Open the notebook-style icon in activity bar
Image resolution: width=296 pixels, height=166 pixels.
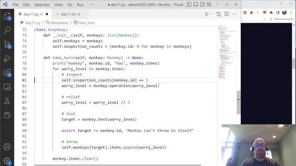point(7,115)
